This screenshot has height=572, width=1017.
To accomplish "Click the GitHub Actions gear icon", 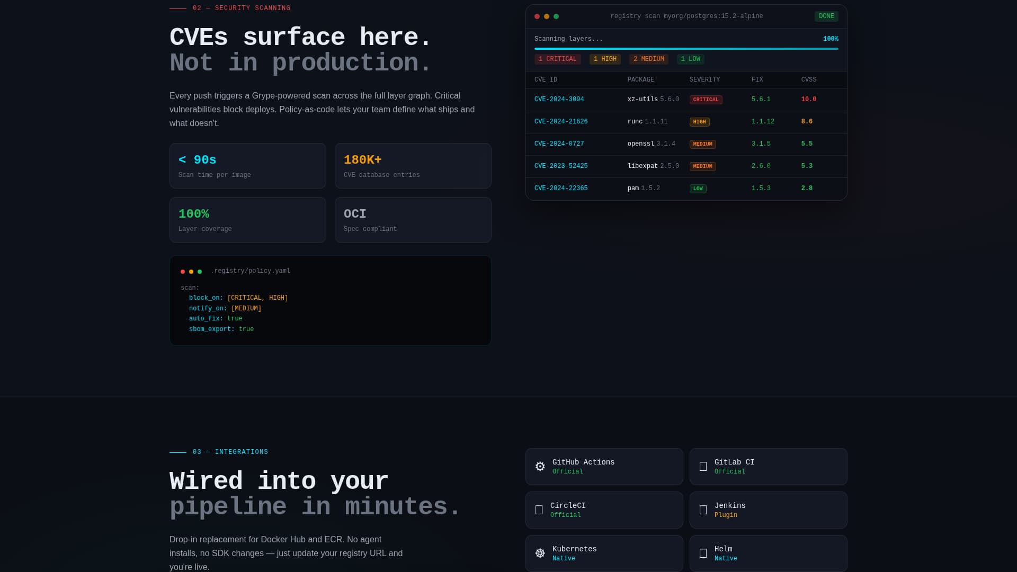I will [x=540, y=467].
